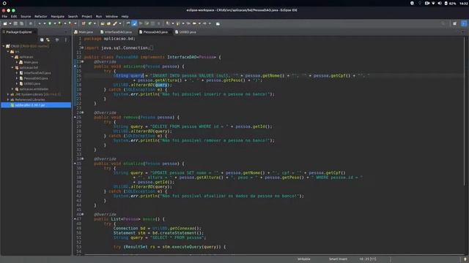
Task: Click the Save icon in toolbar
Action: (15, 23)
